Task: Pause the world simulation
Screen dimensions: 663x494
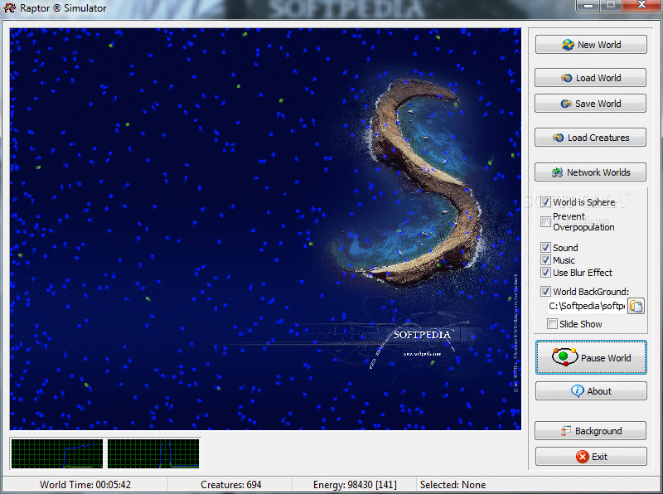Action: click(590, 358)
